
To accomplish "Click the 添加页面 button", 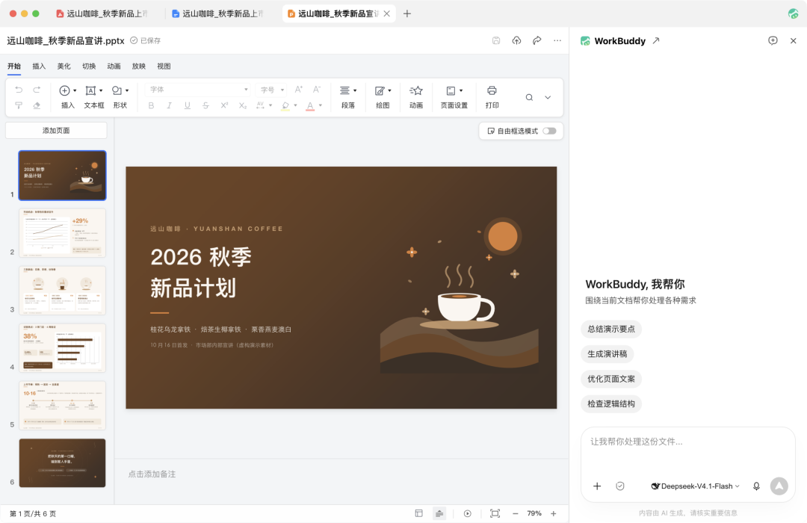I will pos(56,130).
